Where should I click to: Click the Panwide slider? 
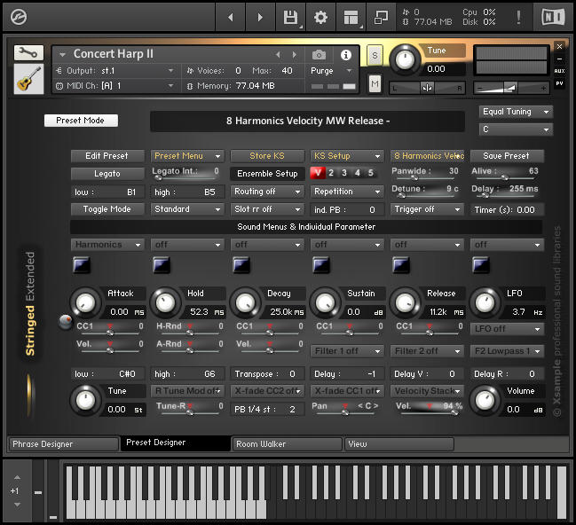pyautogui.click(x=424, y=178)
